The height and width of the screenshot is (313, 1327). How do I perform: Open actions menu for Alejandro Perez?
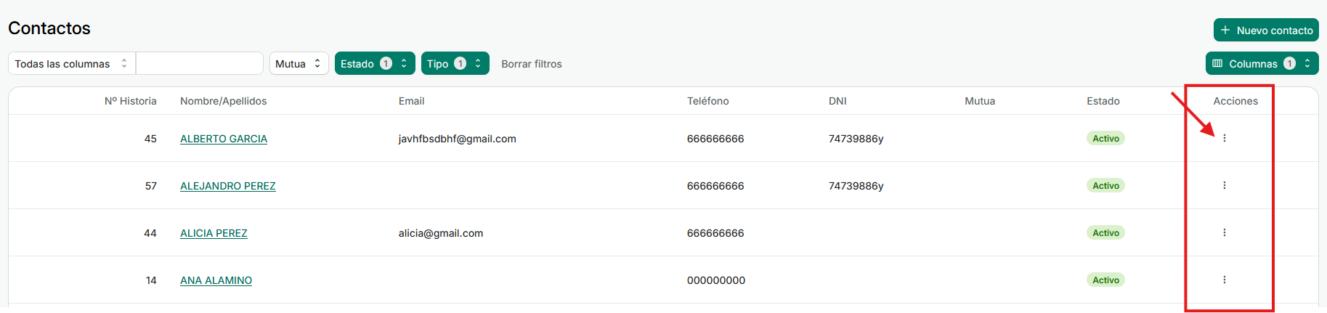coord(1224,185)
